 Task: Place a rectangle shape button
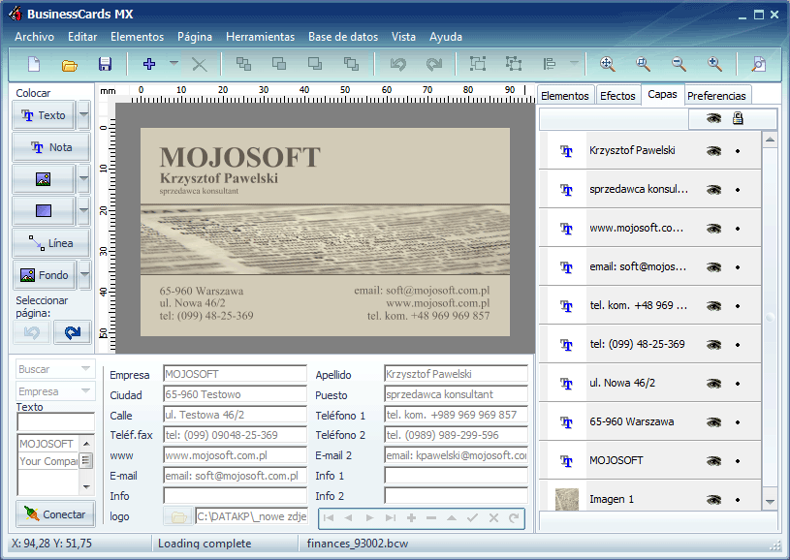click(x=44, y=210)
